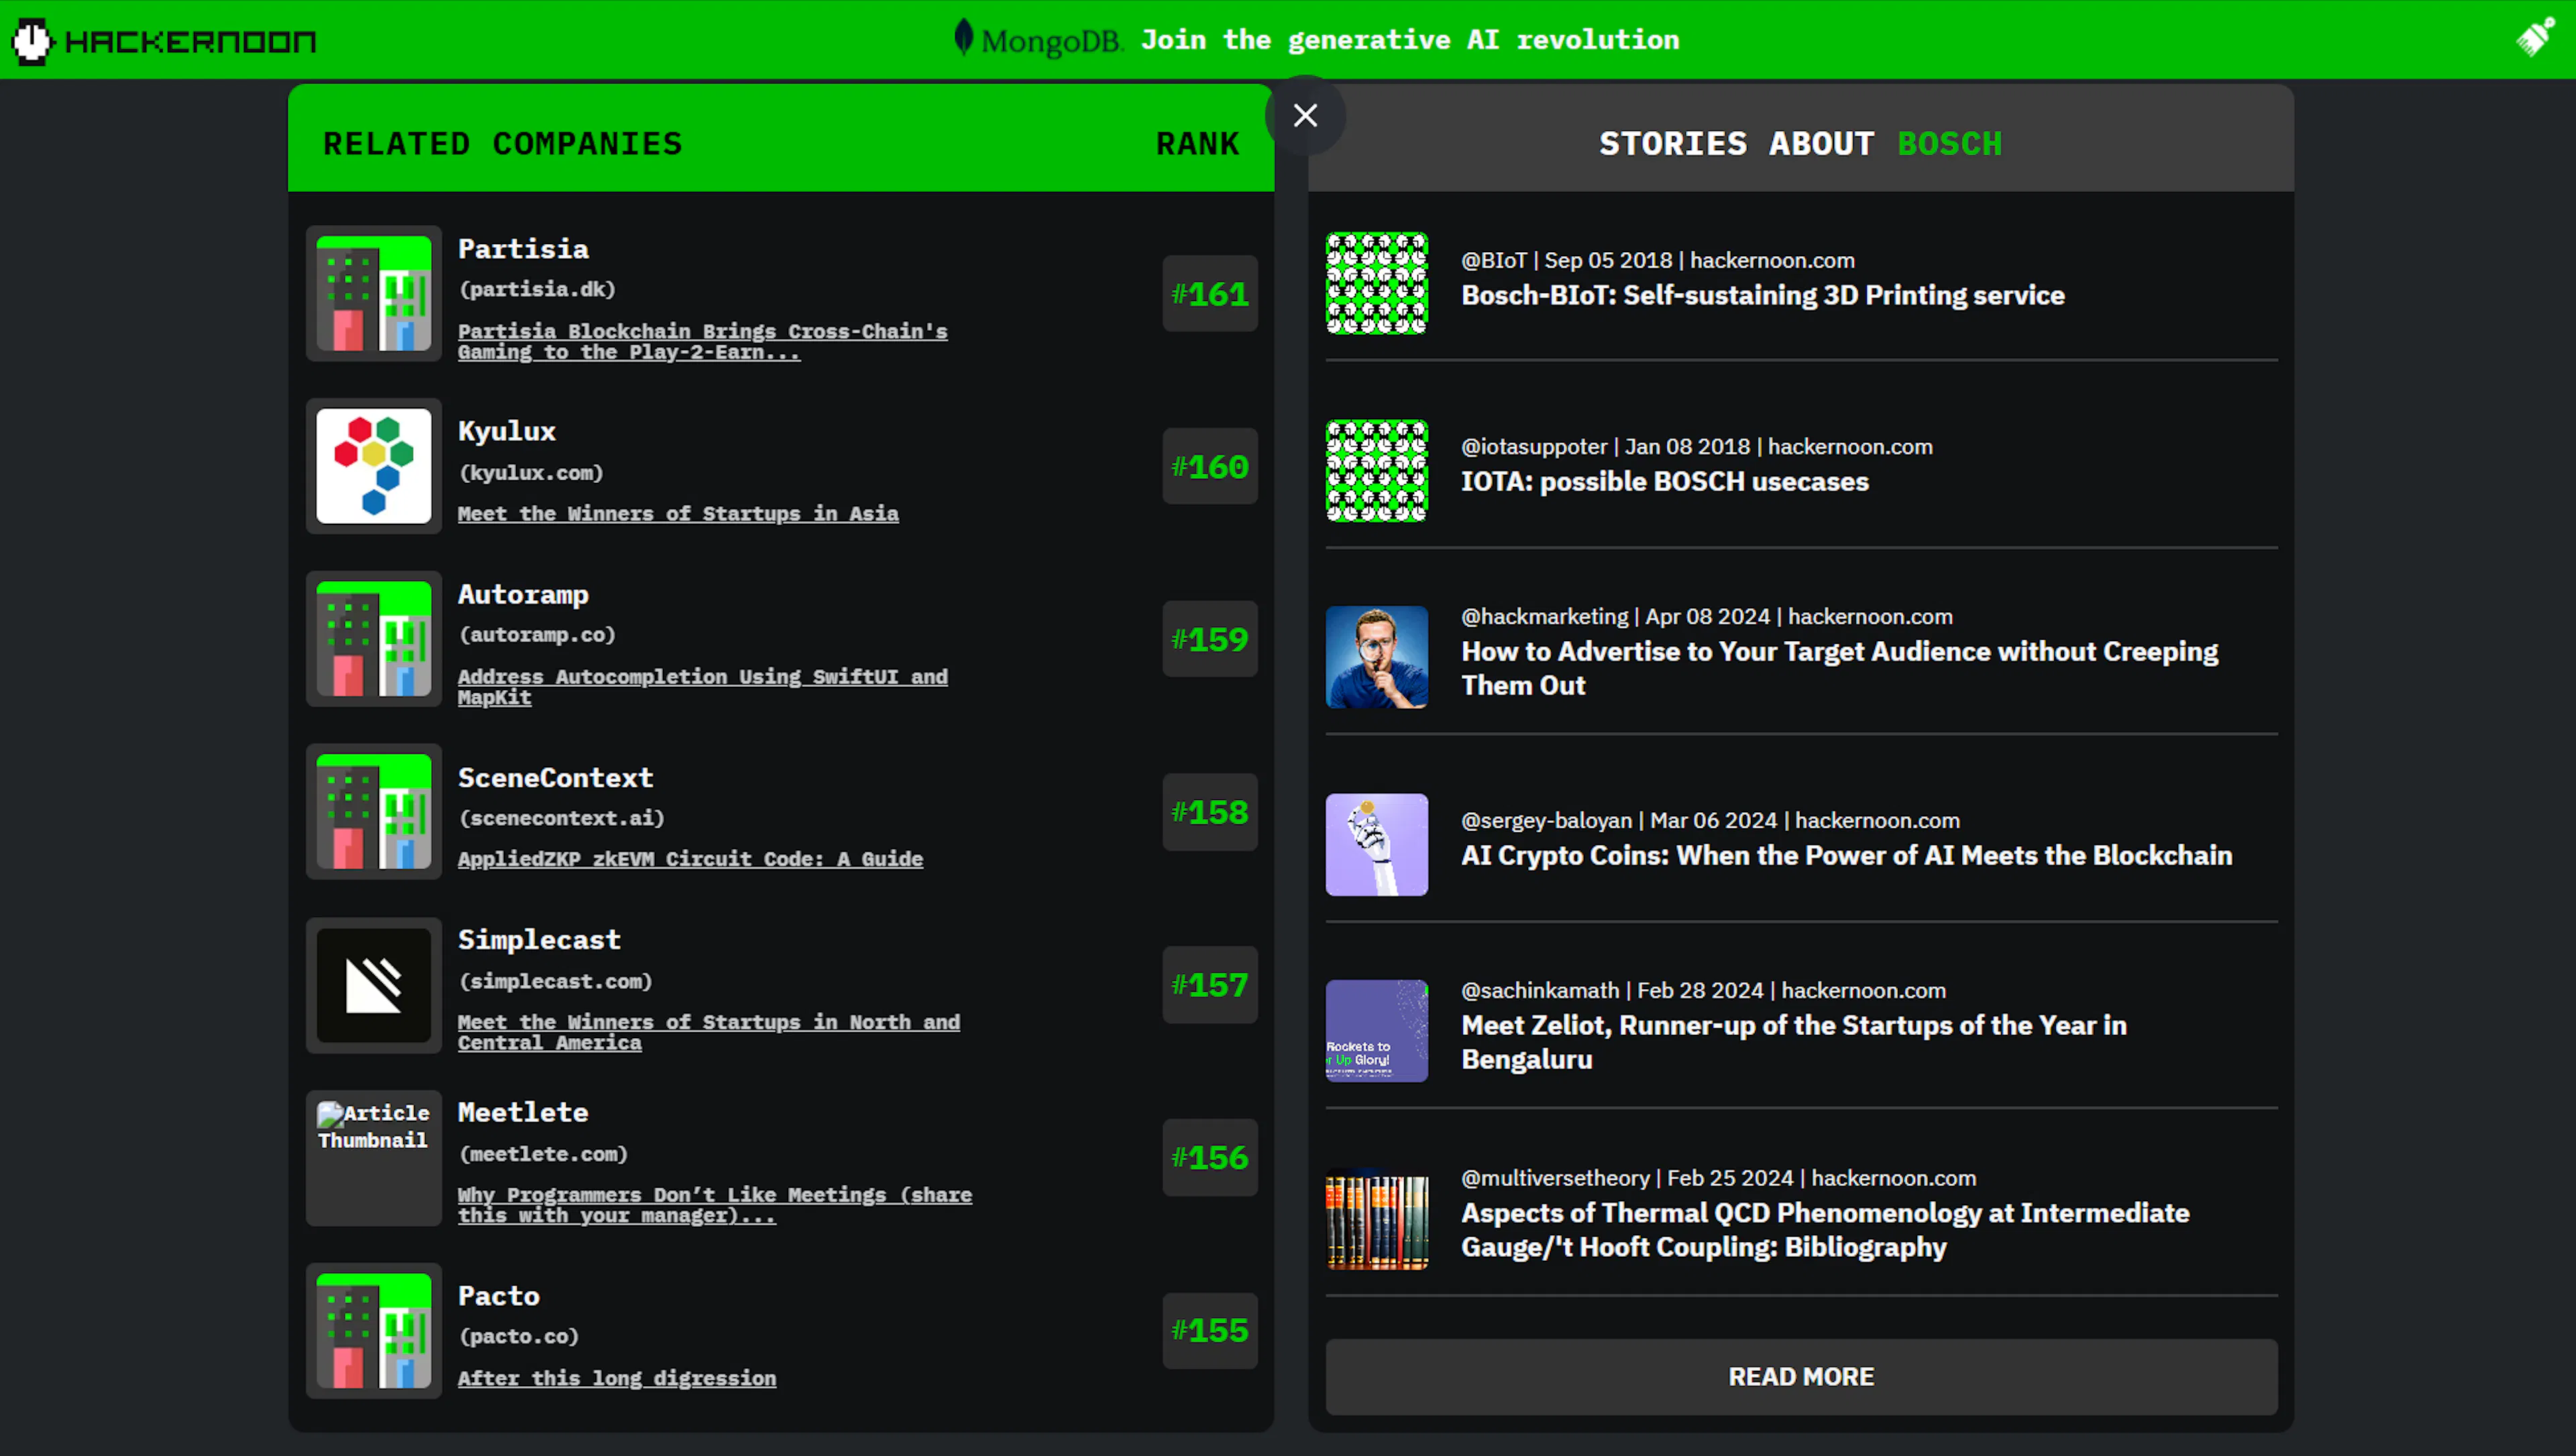Click the AI Crypto Coins story thumbnail
Image resolution: width=2576 pixels, height=1456 pixels.
(x=1377, y=845)
